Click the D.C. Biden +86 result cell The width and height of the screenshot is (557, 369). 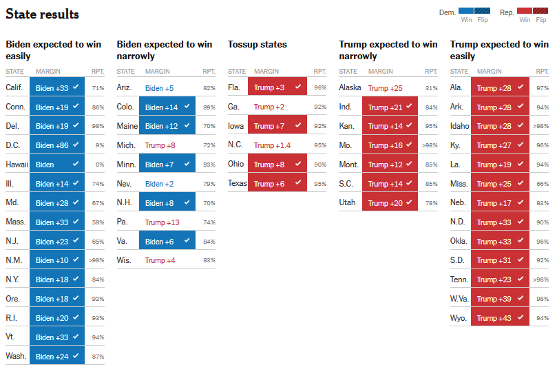click(57, 145)
